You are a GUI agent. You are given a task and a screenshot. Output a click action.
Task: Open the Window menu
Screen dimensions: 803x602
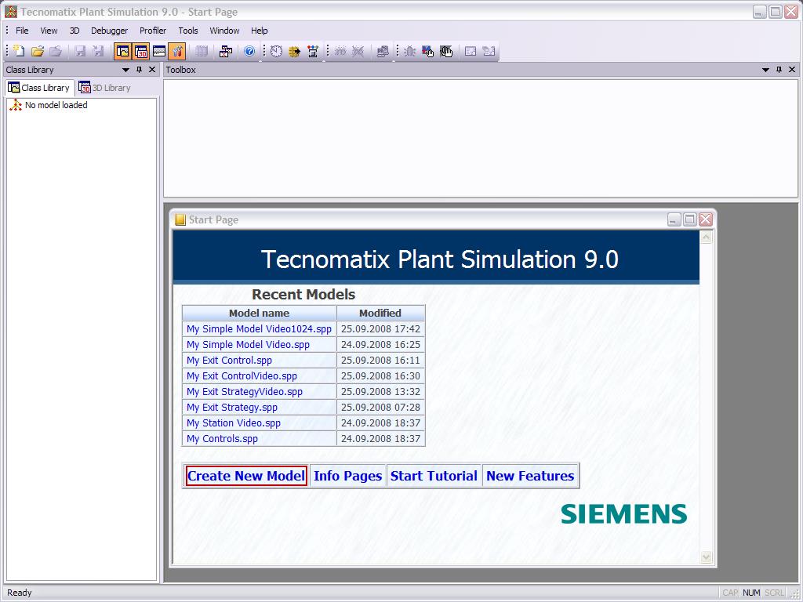point(224,31)
